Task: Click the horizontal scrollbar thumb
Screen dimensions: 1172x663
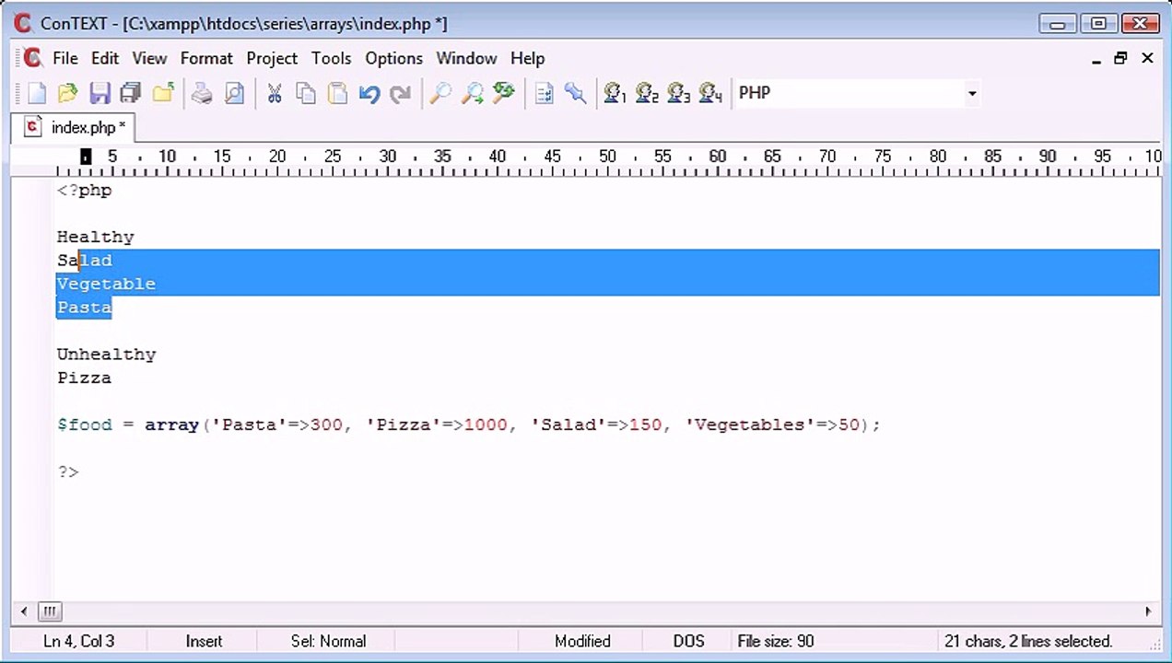Action: point(50,611)
